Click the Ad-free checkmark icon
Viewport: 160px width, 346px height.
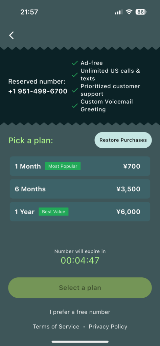click(x=75, y=63)
